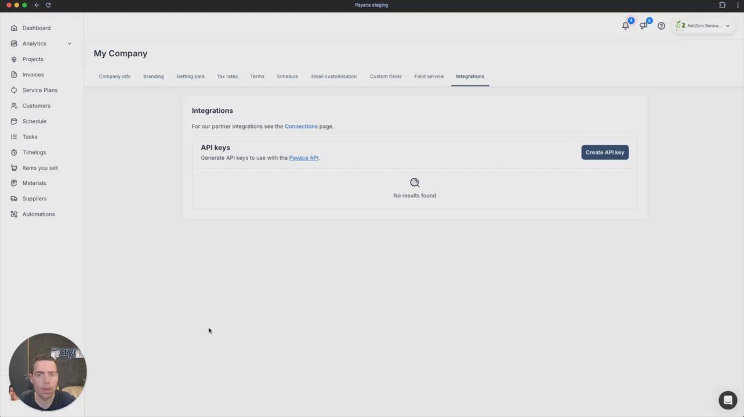Open Invoices from the sidebar
744x417 pixels.
(33, 75)
